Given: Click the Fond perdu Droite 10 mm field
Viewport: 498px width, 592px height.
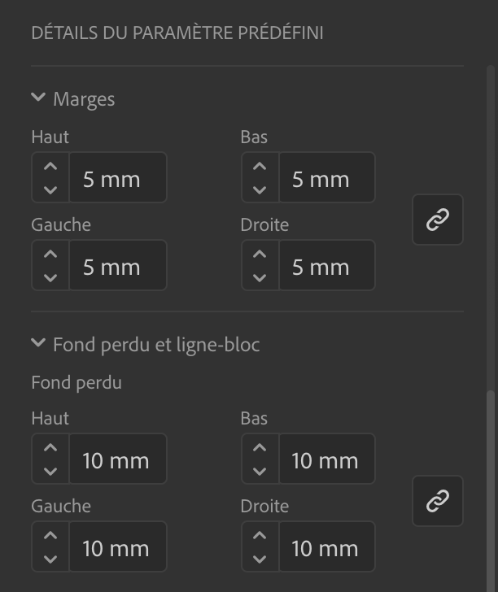Looking at the screenshot, I should click(x=327, y=546).
